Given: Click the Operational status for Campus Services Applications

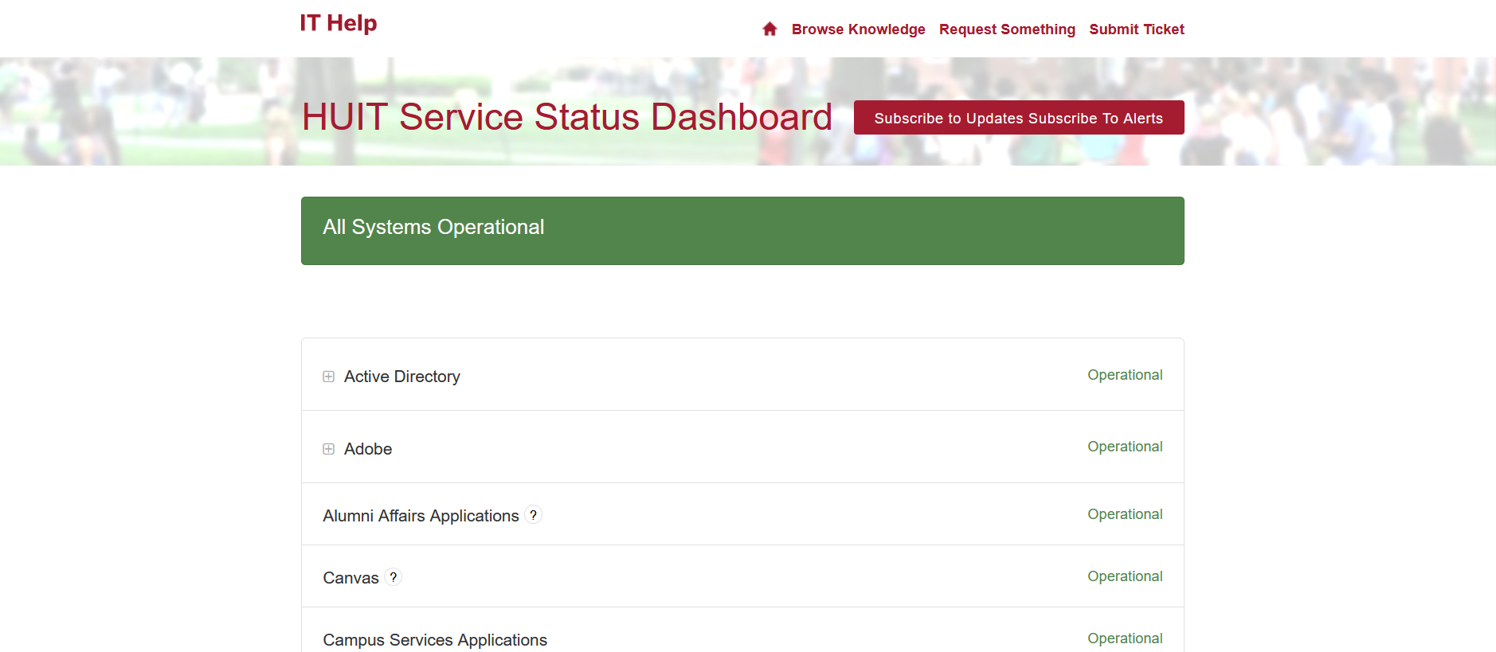Looking at the screenshot, I should click(x=1125, y=638).
